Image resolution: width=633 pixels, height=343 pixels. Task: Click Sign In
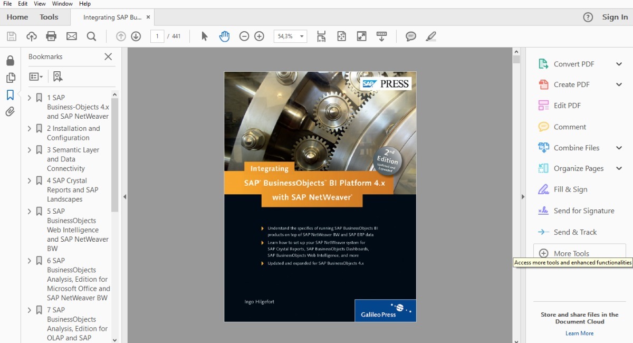[615, 17]
